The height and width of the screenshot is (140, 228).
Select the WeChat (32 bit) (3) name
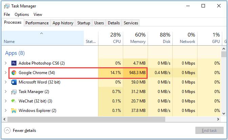click(35, 101)
